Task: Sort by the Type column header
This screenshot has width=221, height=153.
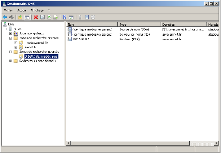Action: point(139,24)
